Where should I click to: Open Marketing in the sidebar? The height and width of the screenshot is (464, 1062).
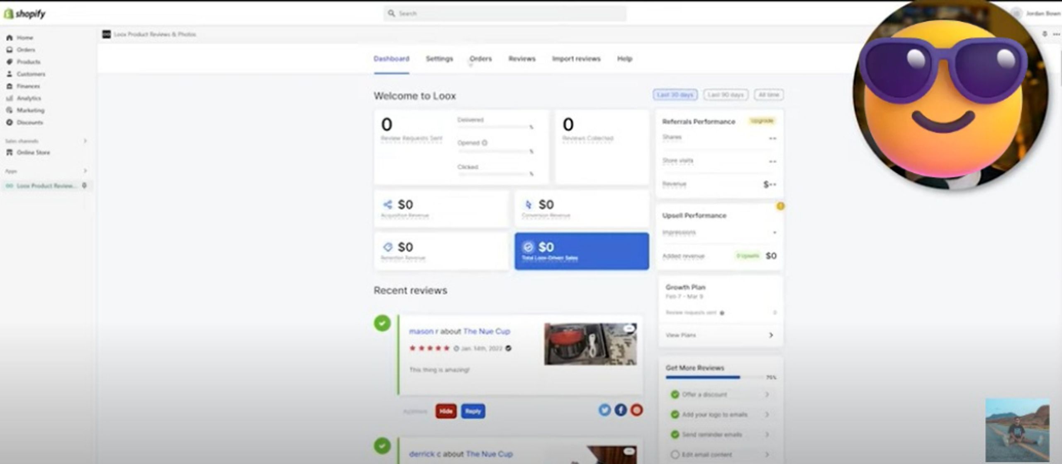(30, 110)
